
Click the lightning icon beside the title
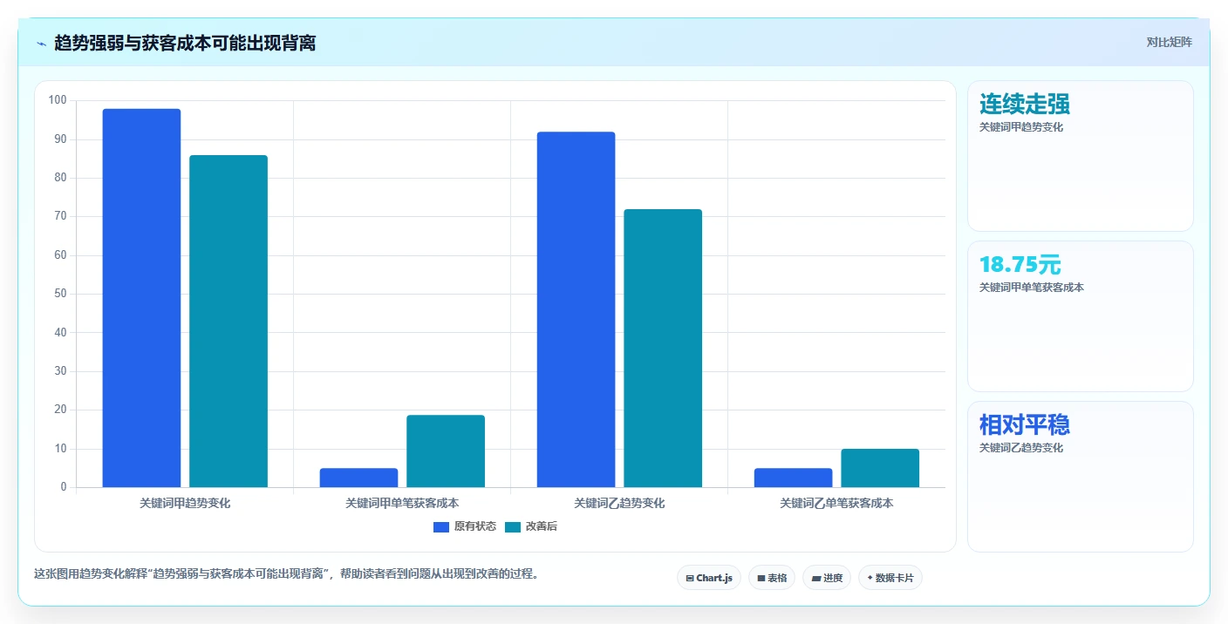[41, 43]
